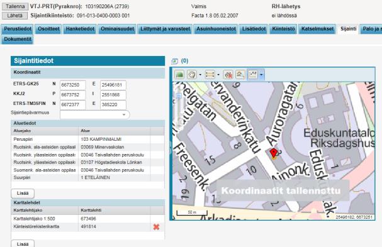Click the ETRS-GK25 N coordinate field
This screenshot has width=382, height=247.
[x=73, y=85]
